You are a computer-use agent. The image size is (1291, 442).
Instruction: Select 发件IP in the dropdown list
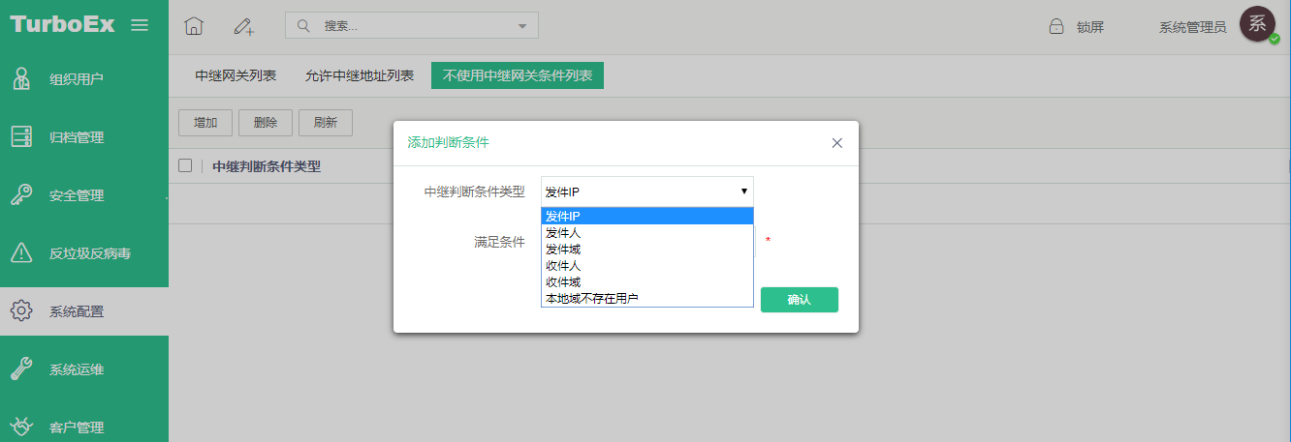point(646,216)
